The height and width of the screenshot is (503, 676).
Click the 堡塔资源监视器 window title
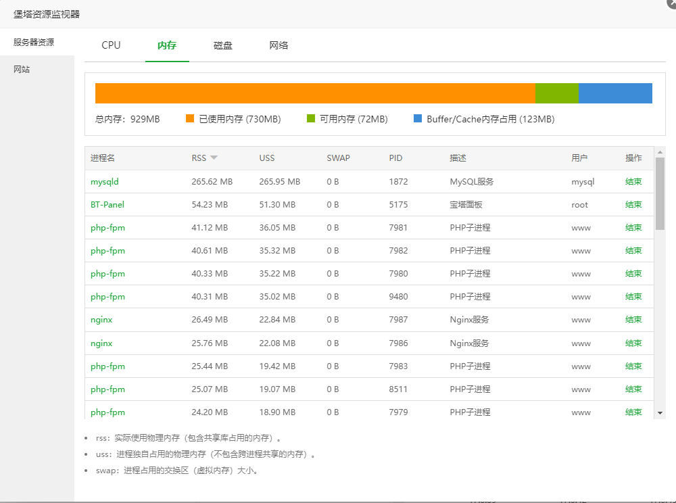(47, 14)
